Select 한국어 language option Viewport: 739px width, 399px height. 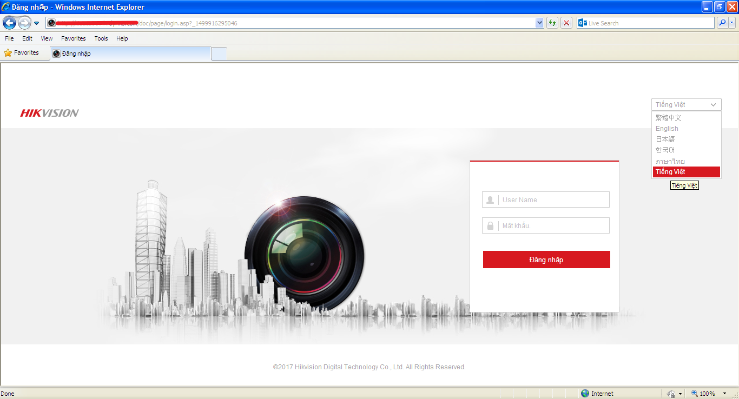point(687,150)
